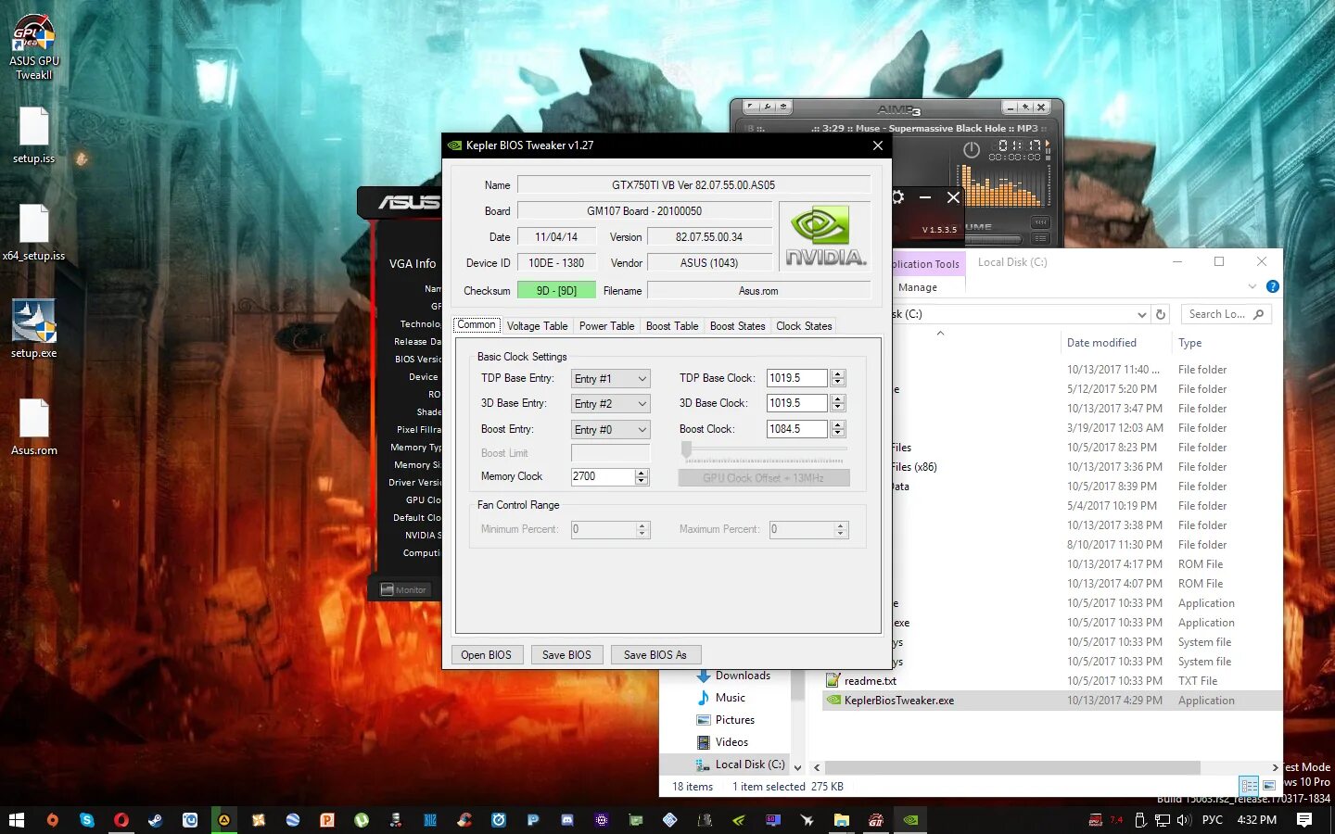Open Music in the navigation pane
The width and height of the screenshot is (1335, 834).
730,698
